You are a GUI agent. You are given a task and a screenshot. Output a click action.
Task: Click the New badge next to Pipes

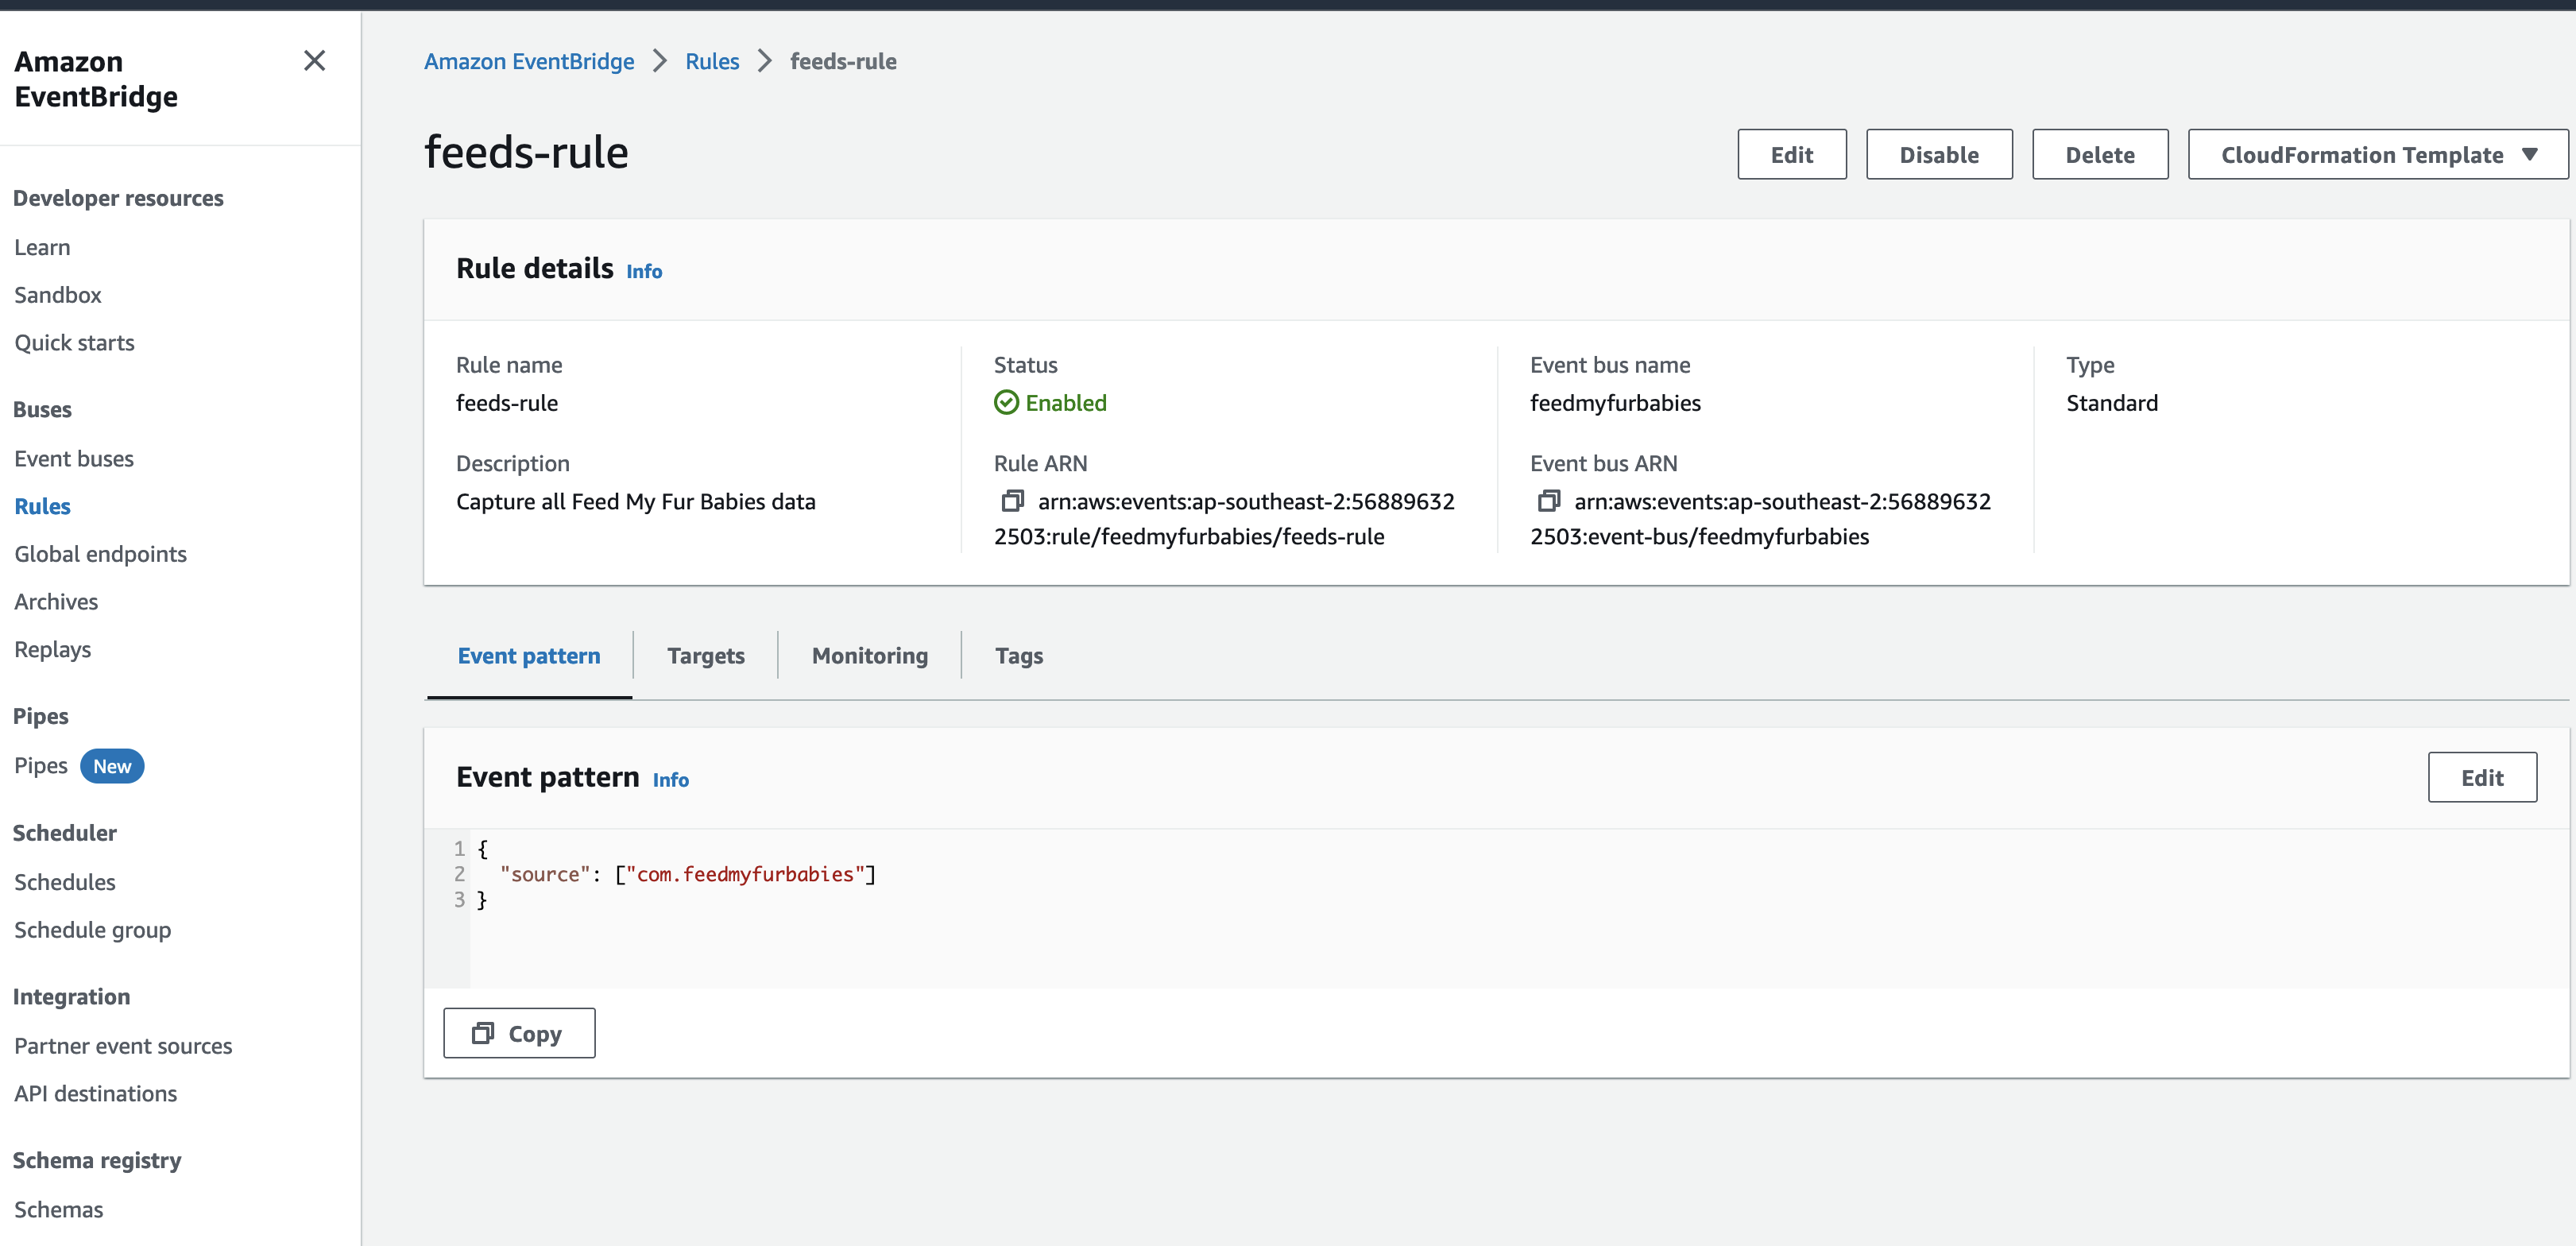[112, 766]
